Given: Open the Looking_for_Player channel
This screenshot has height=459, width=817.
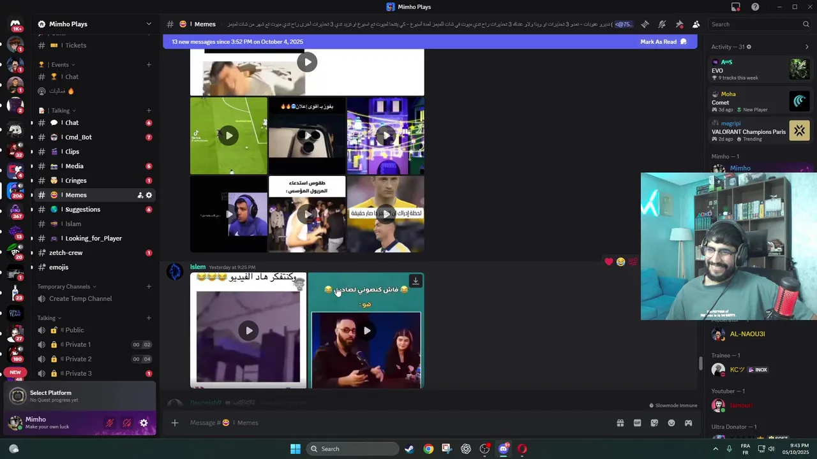Looking at the screenshot, I should click(94, 238).
